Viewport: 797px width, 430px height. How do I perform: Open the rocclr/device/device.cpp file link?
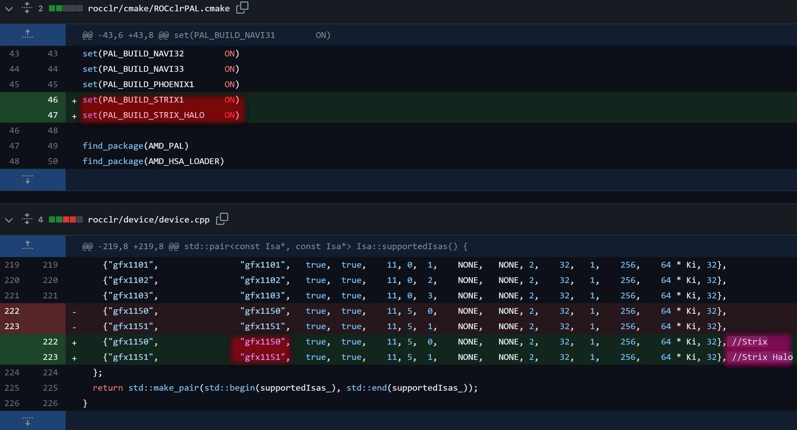point(149,220)
